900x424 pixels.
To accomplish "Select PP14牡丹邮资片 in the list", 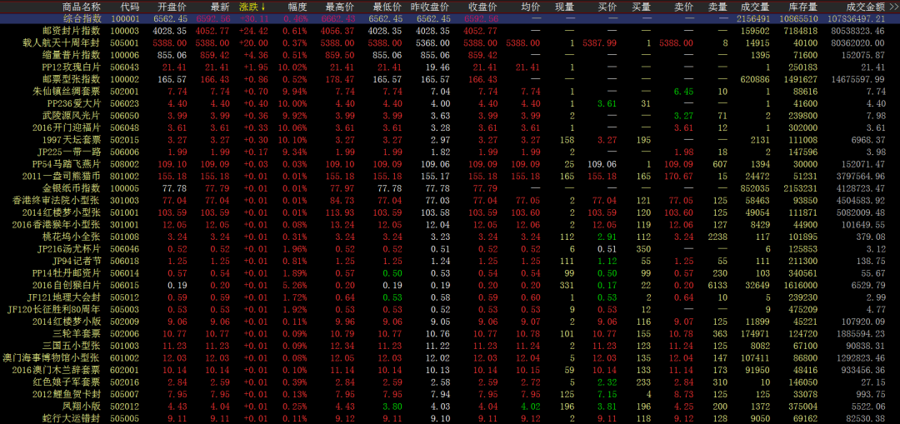I will pyautogui.click(x=67, y=272).
